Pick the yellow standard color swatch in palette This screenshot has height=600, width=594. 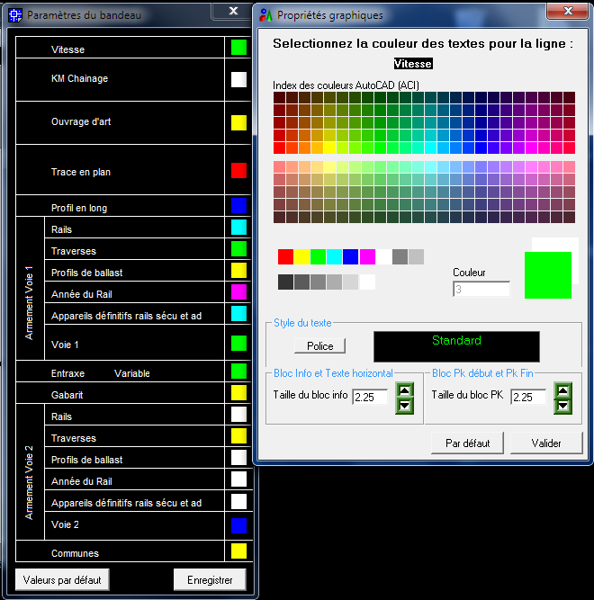point(301,256)
